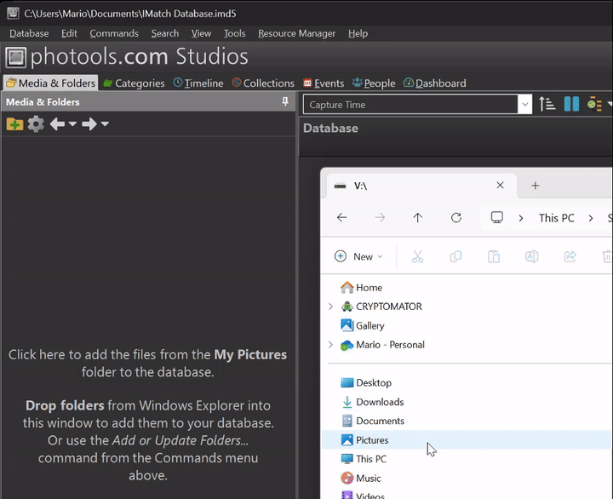This screenshot has width=613, height=499.
Task: Click the IMatch window title bar icon
Action: [13, 14]
